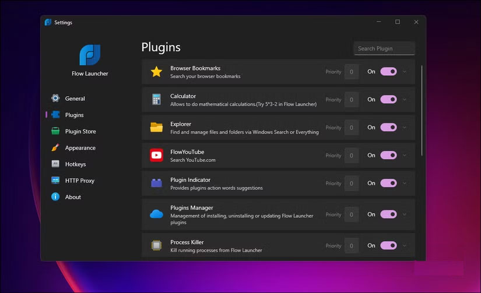This screenshot has height=293, width=481.
Task: Expand the Plugins Manager chevron
Action: [x=405, y=214]
